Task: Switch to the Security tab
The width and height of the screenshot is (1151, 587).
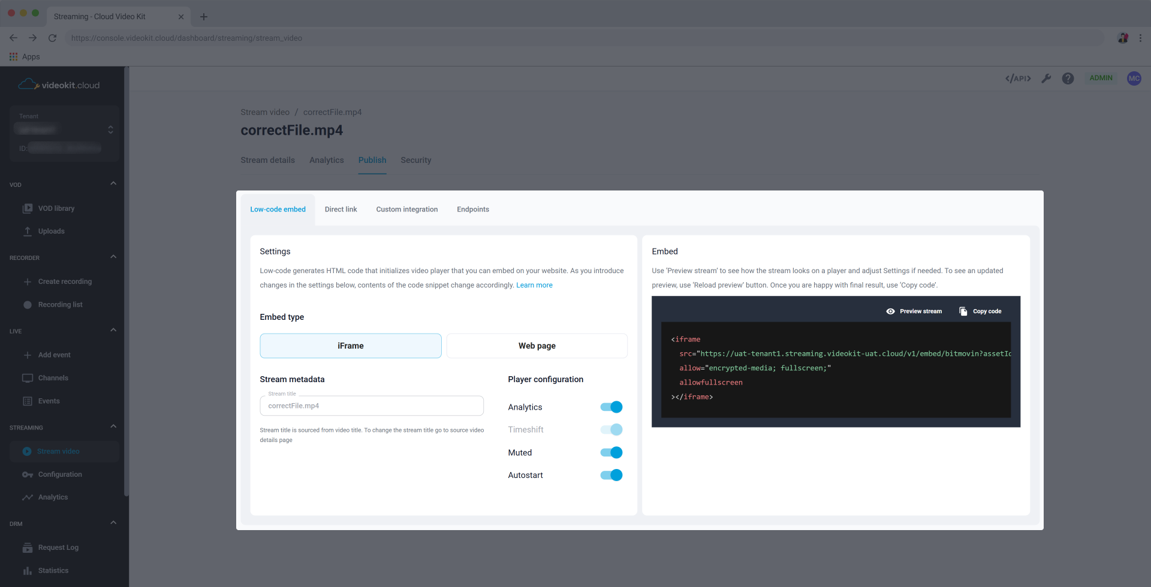Action: coord(416,160)
